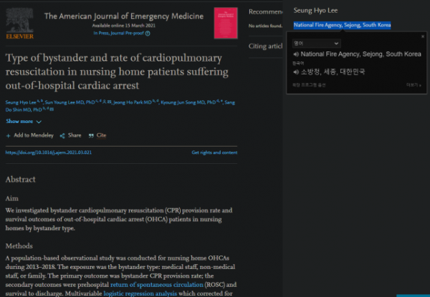Click the Add to Mendeley plus icon
The image size is (430, 297).
click(x=9, y=135)
